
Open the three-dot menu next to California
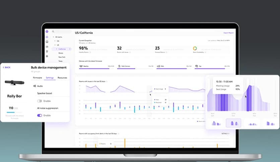tap(70, 49)
